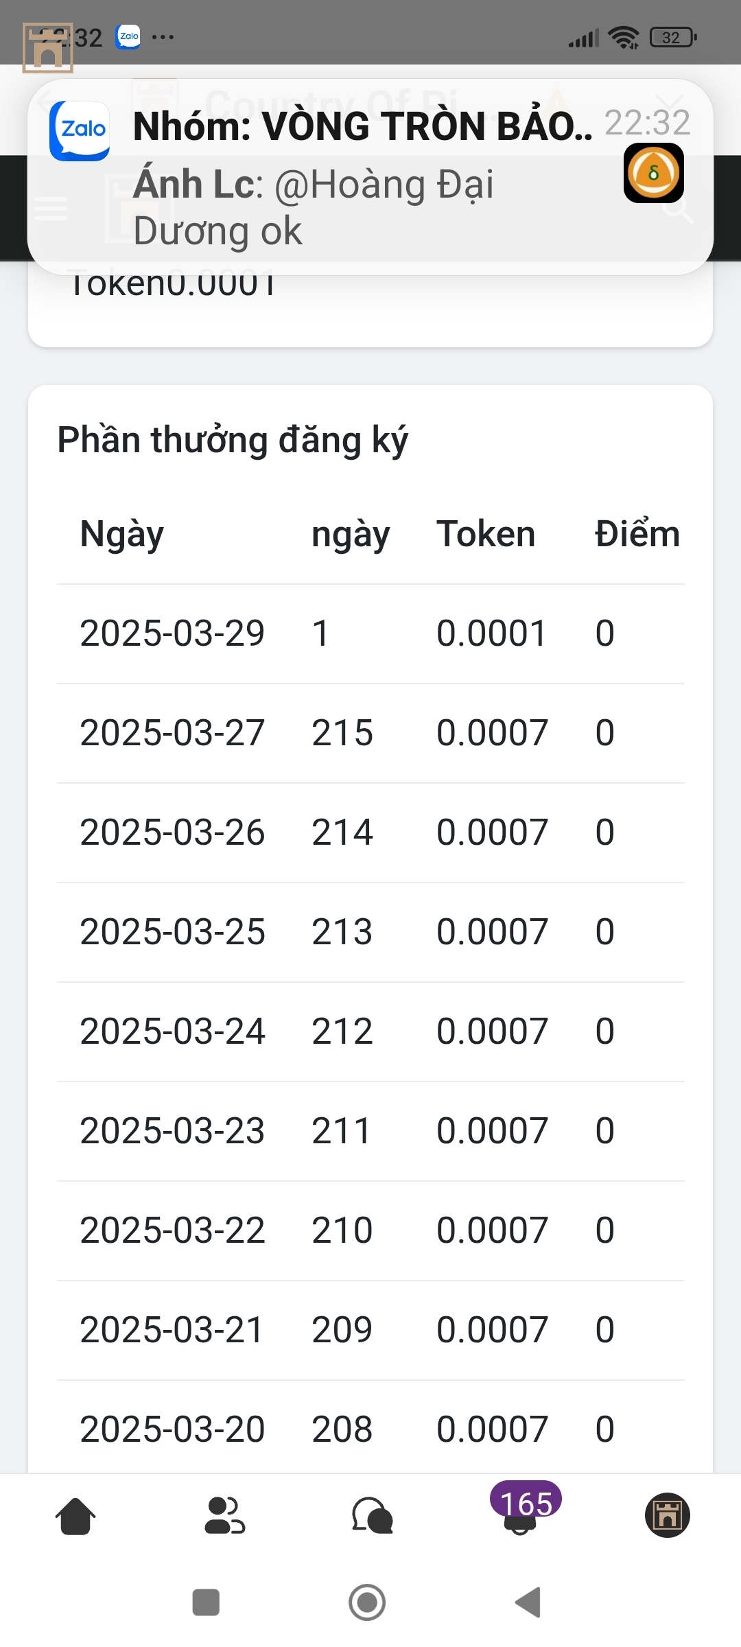Select the 2025-03-20 day 208 row

370,1429
